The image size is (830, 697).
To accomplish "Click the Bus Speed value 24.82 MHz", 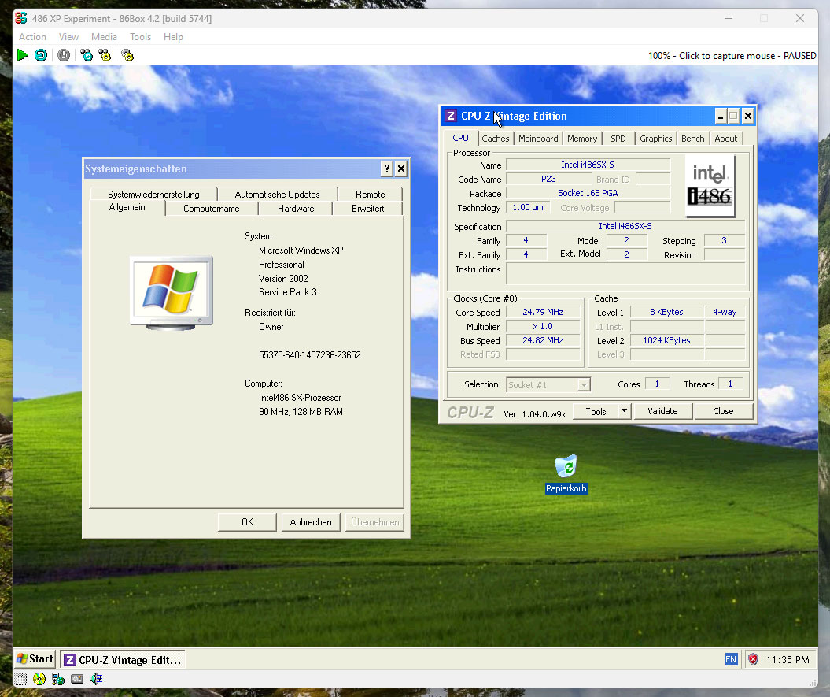I will tap(543, 340).
